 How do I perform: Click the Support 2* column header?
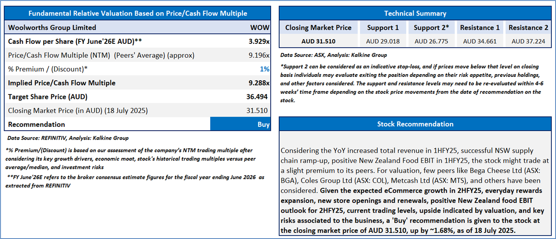(431, 27)
